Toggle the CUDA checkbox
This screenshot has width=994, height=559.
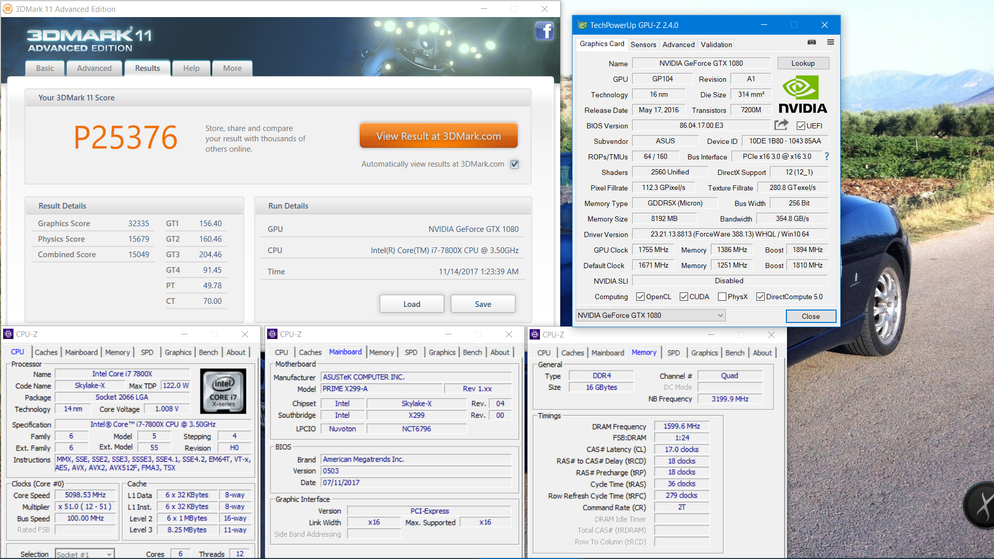tap(684, 297)
